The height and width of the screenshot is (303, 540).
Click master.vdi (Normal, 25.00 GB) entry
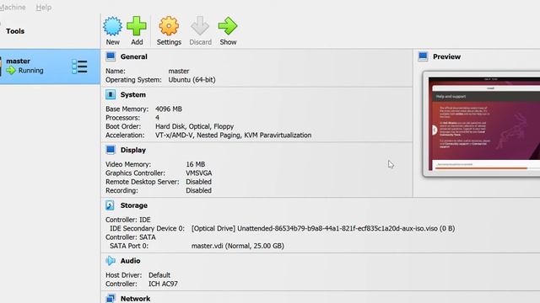point(238,246)
